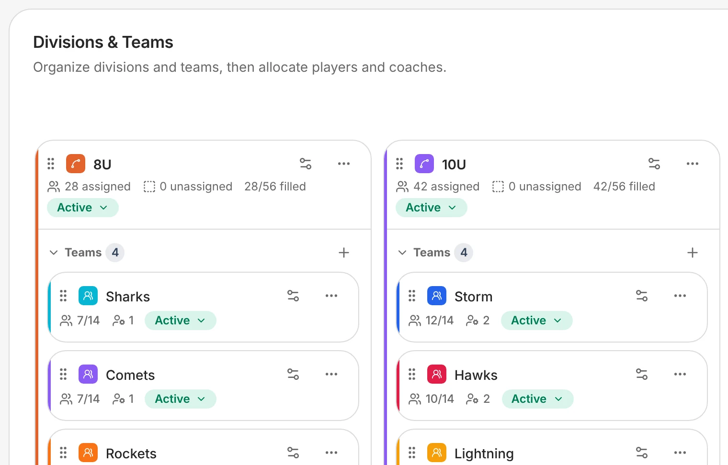728x465 pixels.
Task: Open Storm team settings sliders
Action: pos(642,296)
